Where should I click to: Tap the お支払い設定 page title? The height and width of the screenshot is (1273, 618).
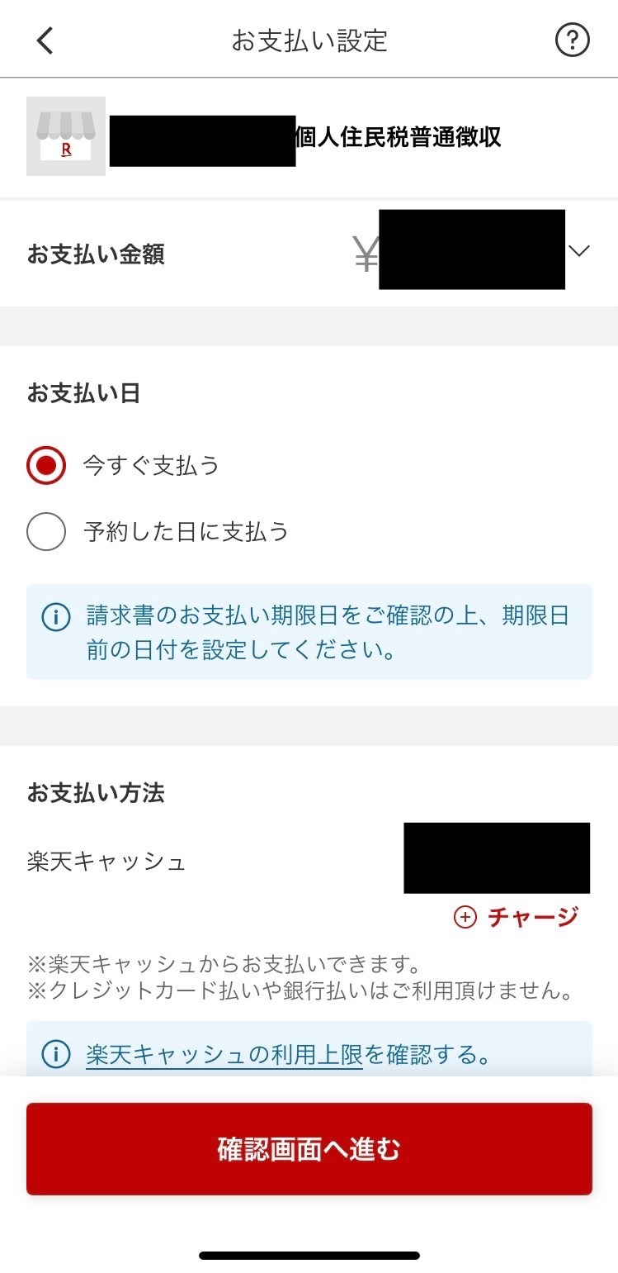[x=309, y=40]
